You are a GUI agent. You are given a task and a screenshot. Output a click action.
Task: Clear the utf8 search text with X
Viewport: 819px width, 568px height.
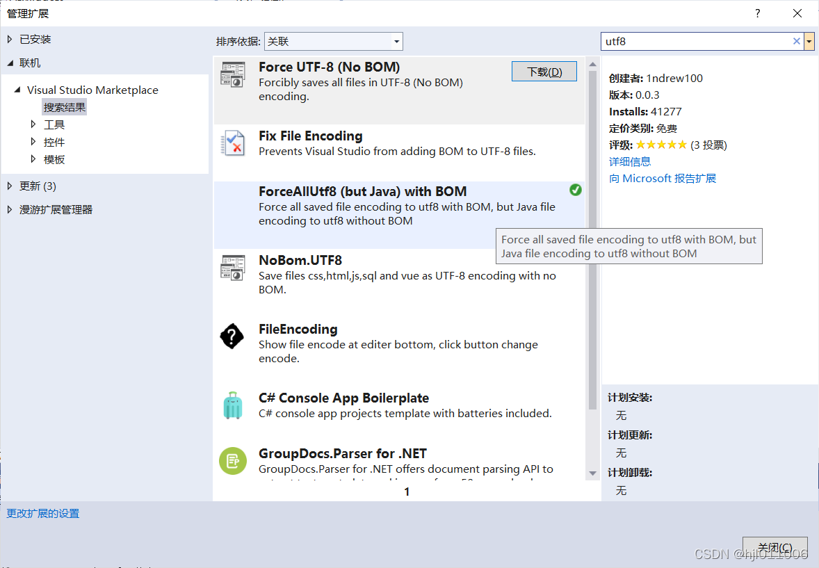click(x=796, y=42)
